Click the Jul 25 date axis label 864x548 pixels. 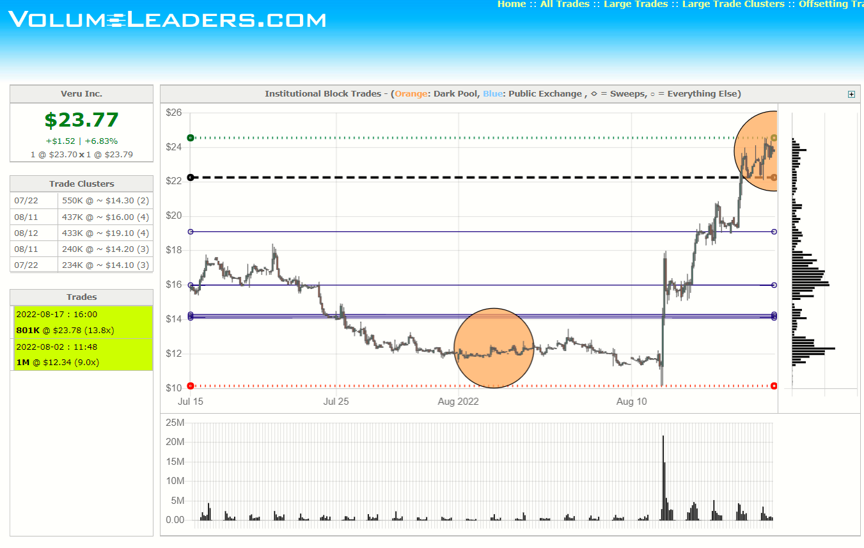pyautogui.click(x=336, y=401)
